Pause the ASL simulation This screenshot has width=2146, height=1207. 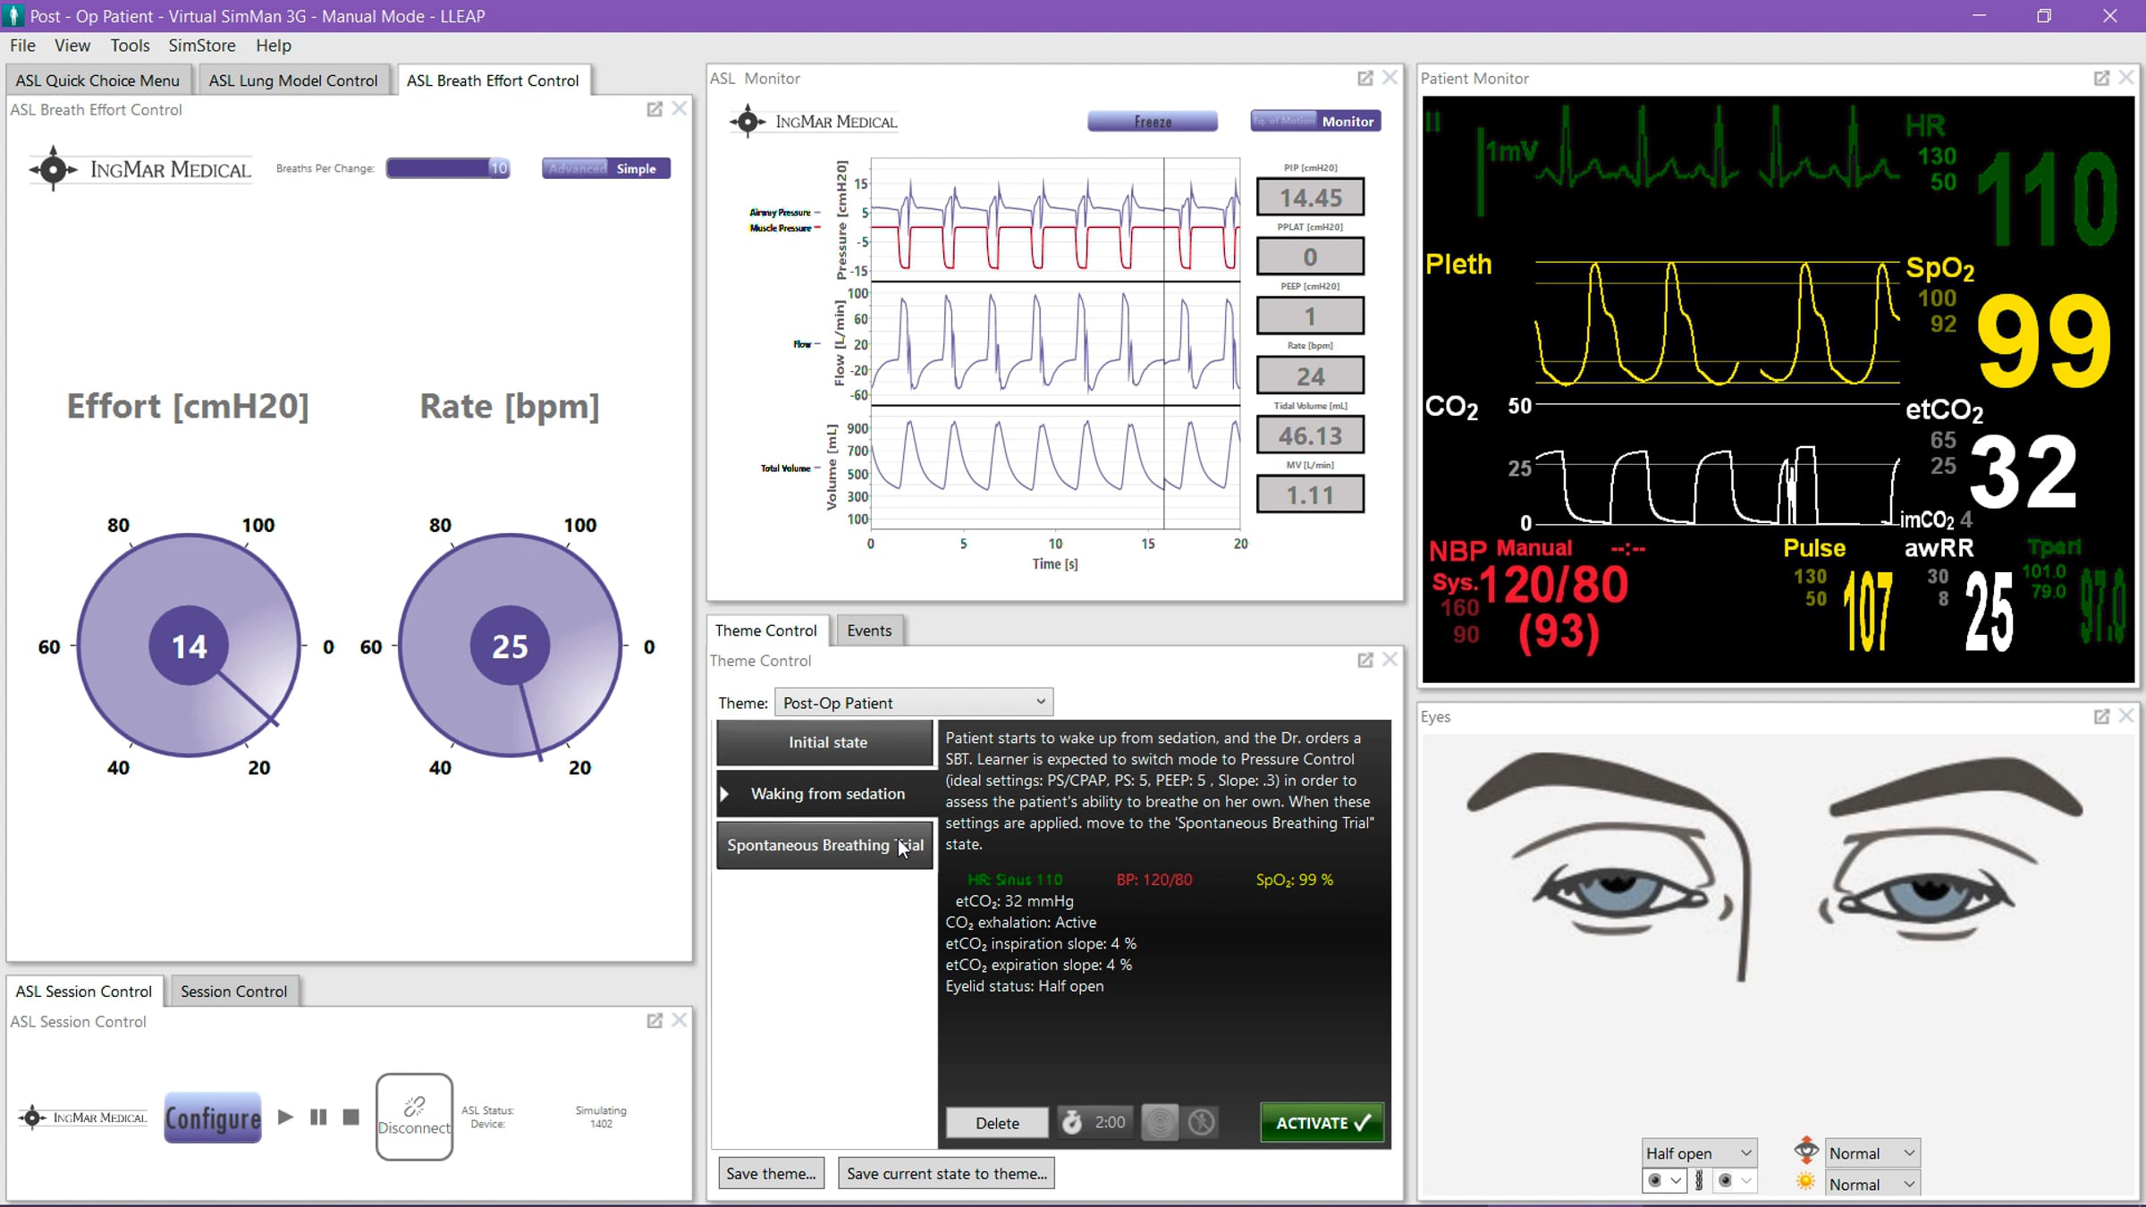pyautogui.click(x=318, y=1117)
